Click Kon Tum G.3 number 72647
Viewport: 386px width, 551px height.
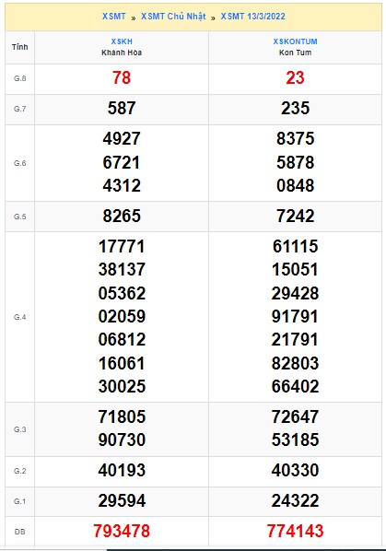(295, 416)
